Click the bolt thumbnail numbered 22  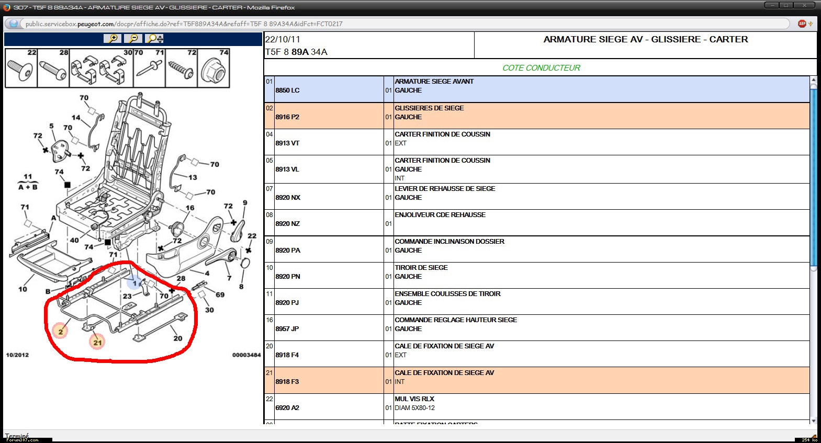(21, 69)
